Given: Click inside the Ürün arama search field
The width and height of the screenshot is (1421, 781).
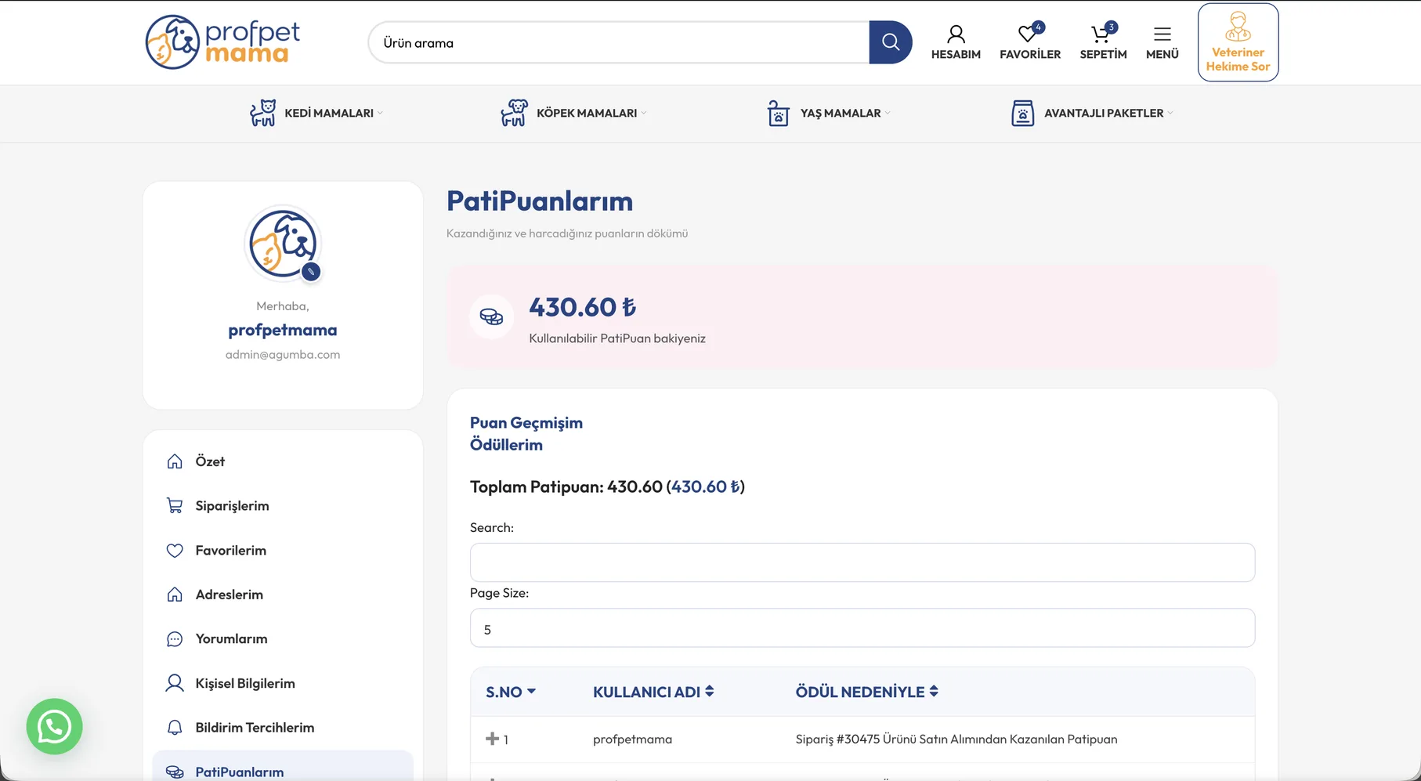Looking at the screenshot, I should [619, 42].
